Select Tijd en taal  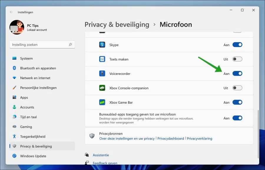click(x=42, y=117)
